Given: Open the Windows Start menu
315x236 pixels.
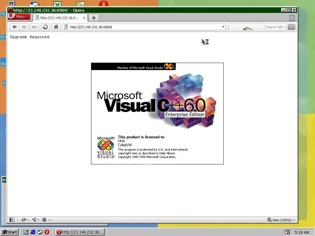Looking at the screenshot, I should point(10,232).
